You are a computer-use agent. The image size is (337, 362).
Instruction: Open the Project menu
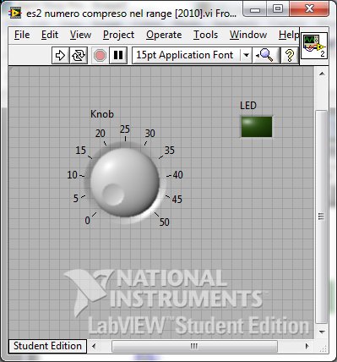pyautogui.click(x=118, y=35)
